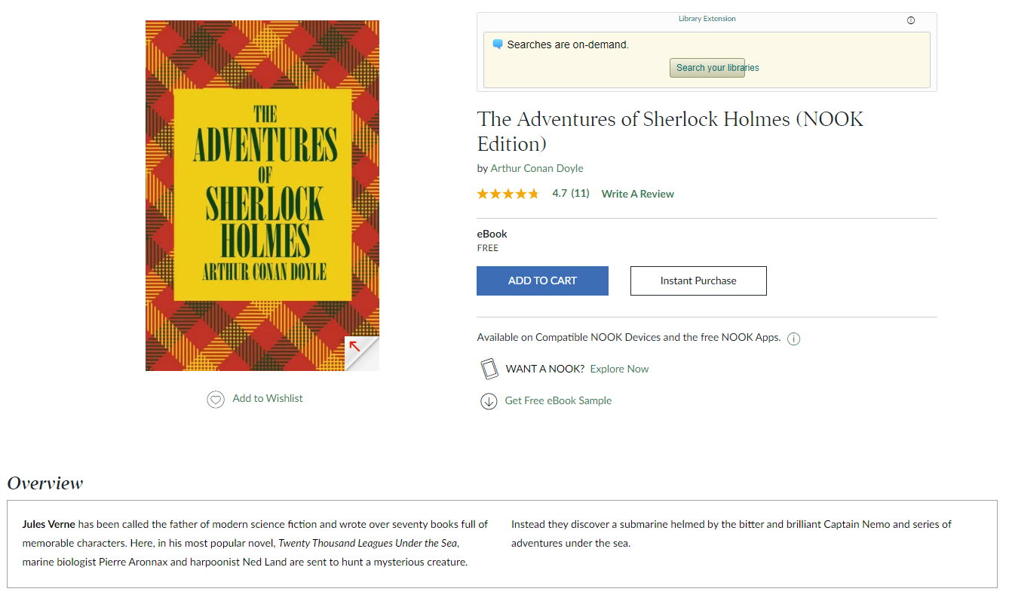Open the Library Extension header link
The height and width of the screenshot is (604, 1009).
[707, 19]
